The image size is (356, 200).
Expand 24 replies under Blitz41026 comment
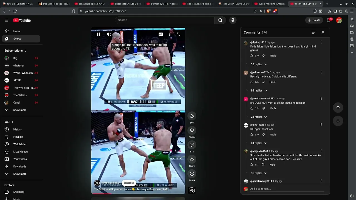click(259, 143)
